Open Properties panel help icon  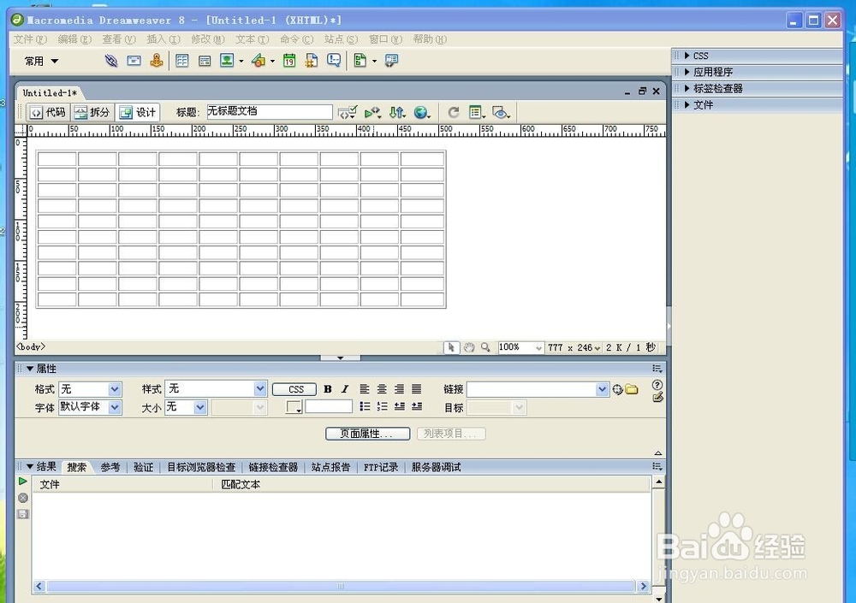(657, 385)
